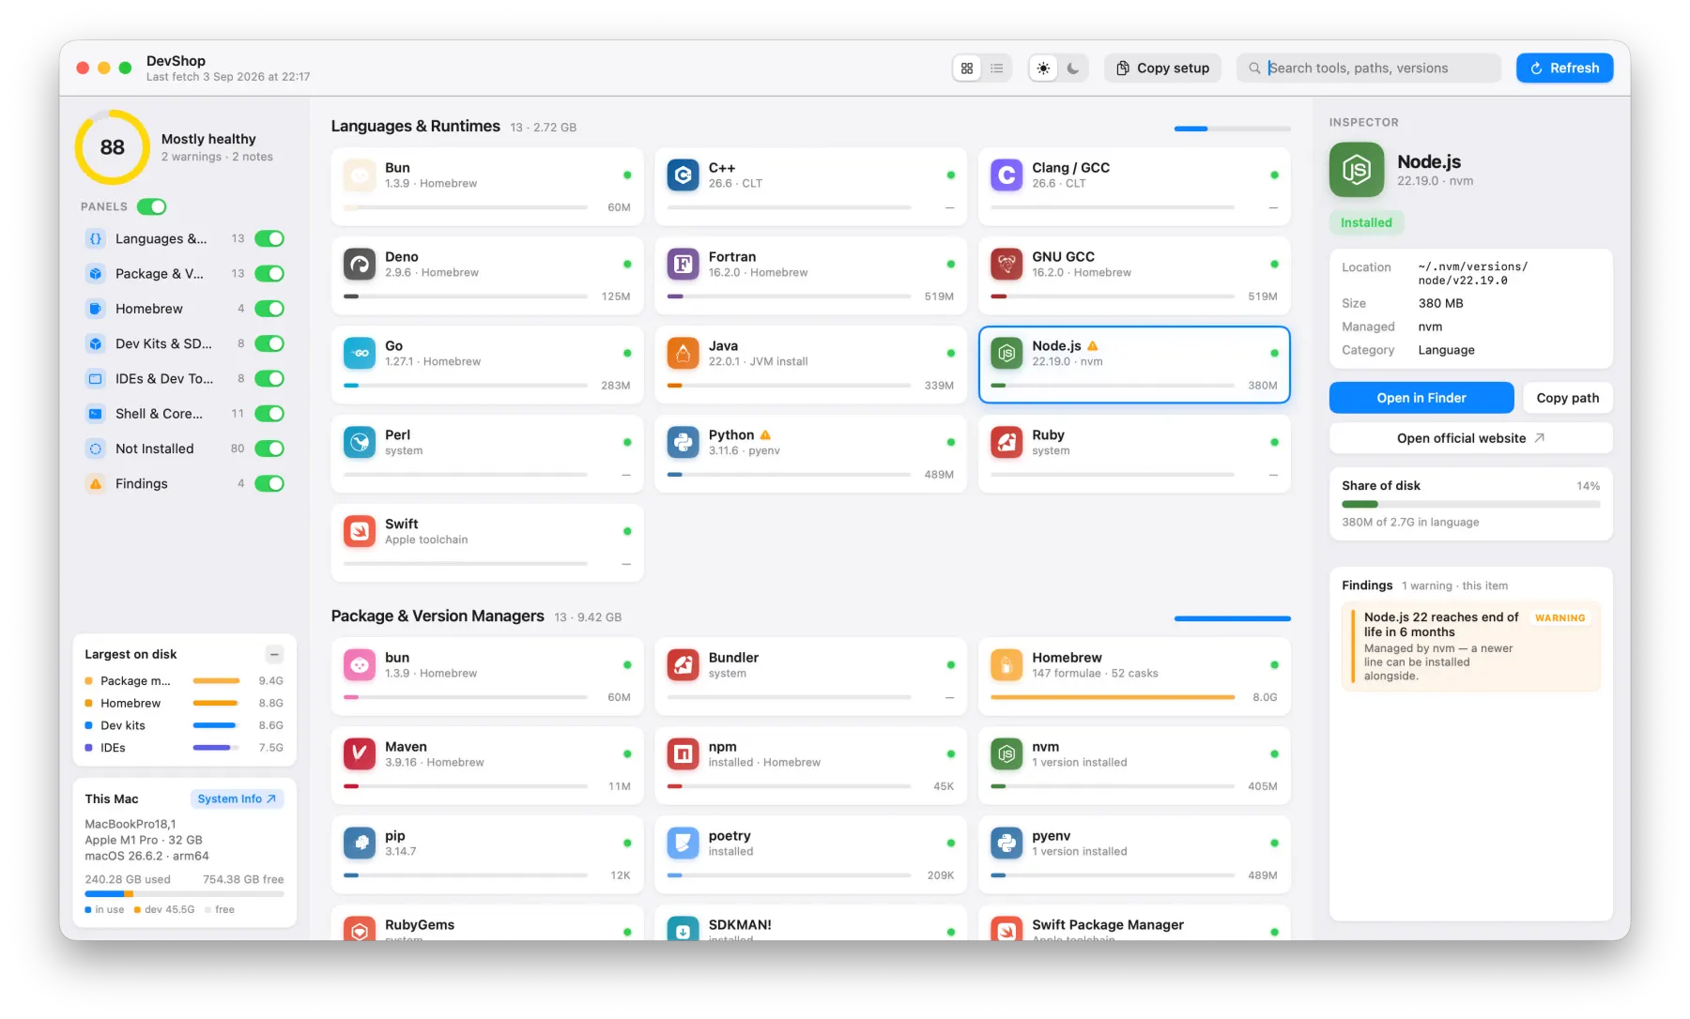Screen dimensions: 1690x1019
Task: Click the pyenv icon
Action: click(x=1006, y=843)
